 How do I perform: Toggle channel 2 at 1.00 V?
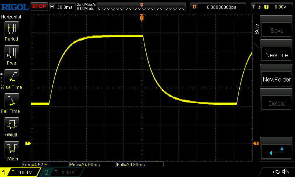[59, 172]
